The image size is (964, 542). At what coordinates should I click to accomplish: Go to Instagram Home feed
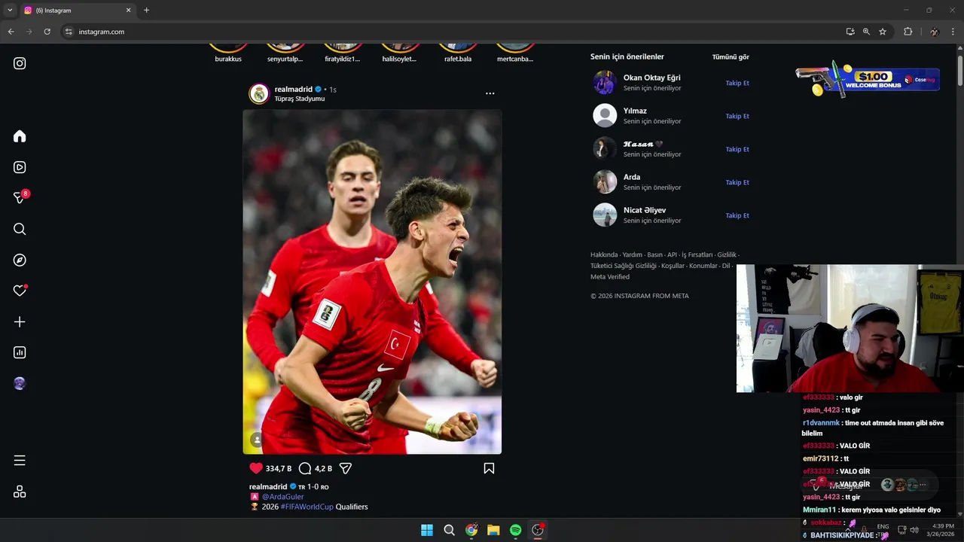point(20,136)
